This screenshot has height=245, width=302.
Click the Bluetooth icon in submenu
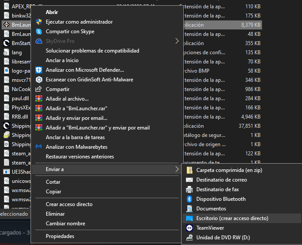pos(189,199)
